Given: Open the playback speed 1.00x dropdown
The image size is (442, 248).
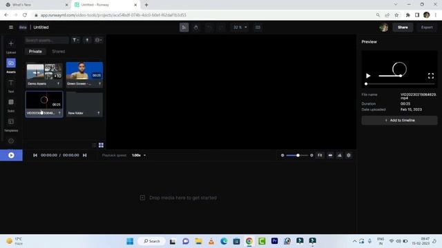Looking at the screenshot, I should (x=139, y=155).
